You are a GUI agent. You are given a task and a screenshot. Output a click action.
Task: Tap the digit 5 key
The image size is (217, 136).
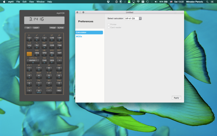[49, 76]
